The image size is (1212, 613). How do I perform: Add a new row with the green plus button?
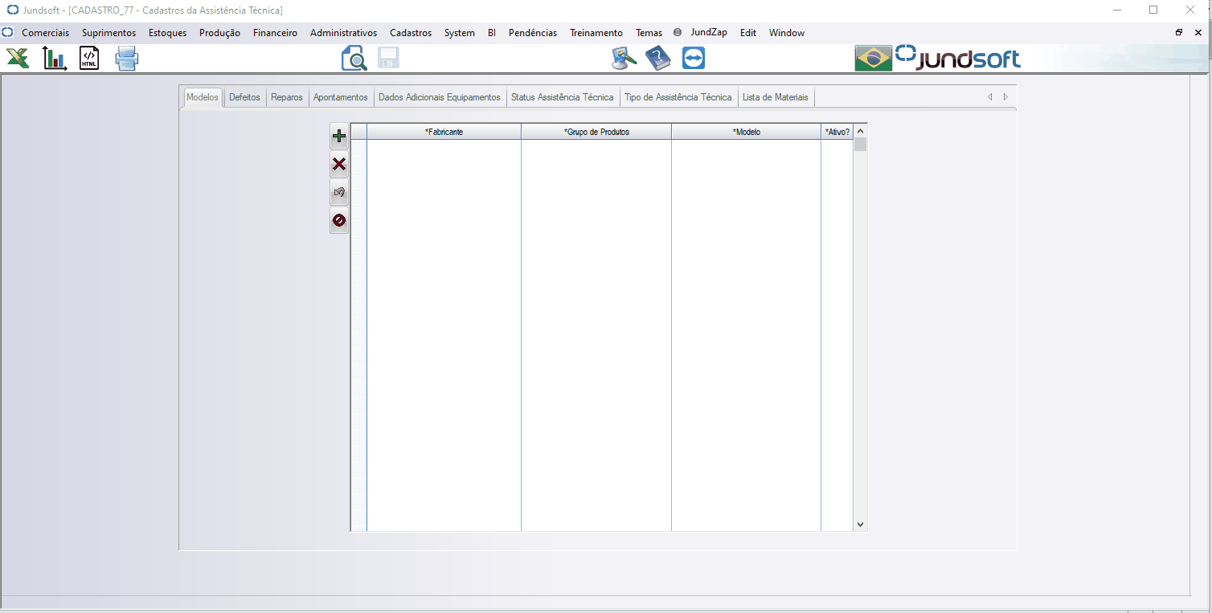coord(339,136)
